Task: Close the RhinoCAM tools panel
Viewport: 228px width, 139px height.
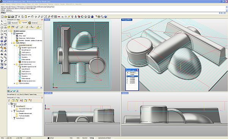Action: coord(42,98)
